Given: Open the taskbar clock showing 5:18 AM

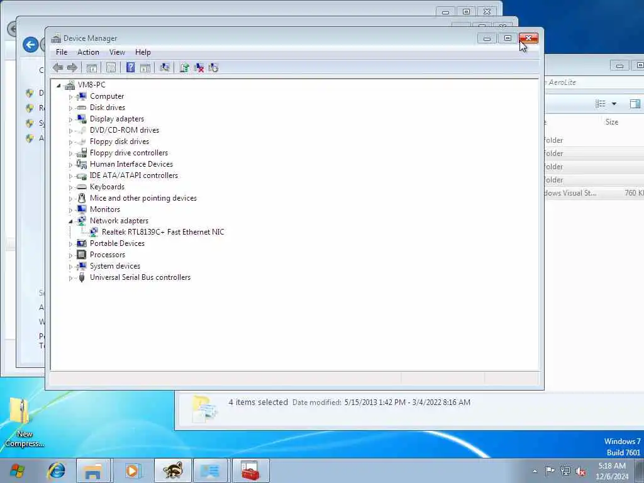Looking at the screenshot, I should tap(612, 470).
